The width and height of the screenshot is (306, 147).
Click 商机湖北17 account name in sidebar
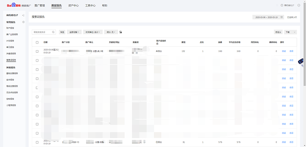12,15
